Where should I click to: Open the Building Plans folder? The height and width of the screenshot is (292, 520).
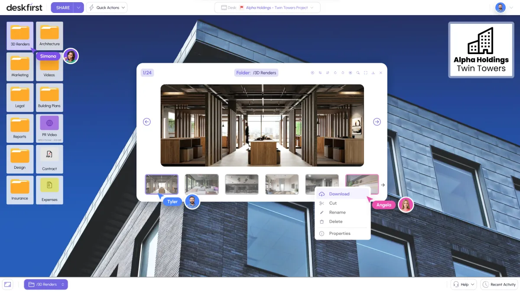click(x=49, y=97)
